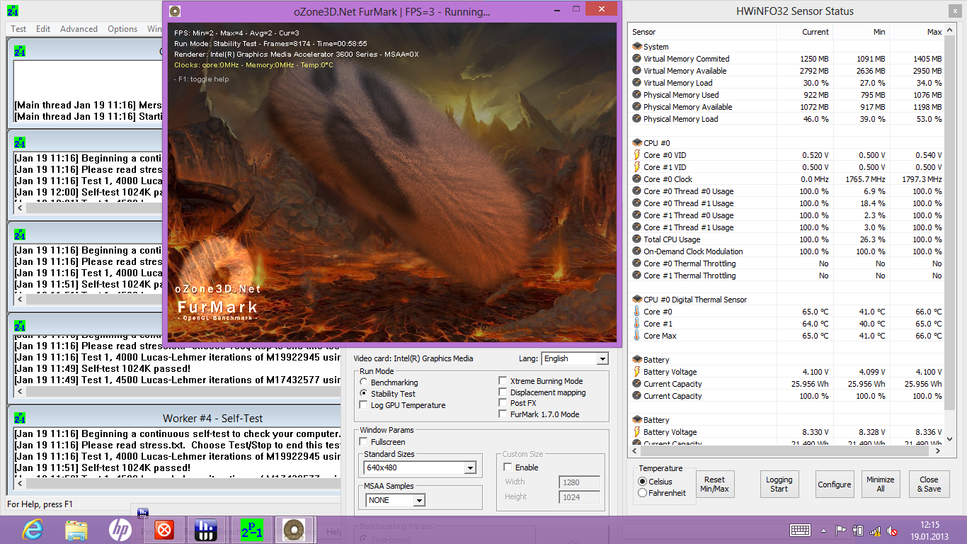Screen dimensions: 967x544
Task: Click the Close & Save button
Action: pyautogui.click(x=929, y=484)
